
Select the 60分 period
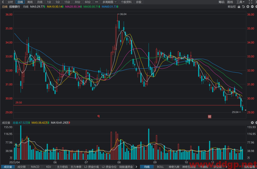pos(88,2)
